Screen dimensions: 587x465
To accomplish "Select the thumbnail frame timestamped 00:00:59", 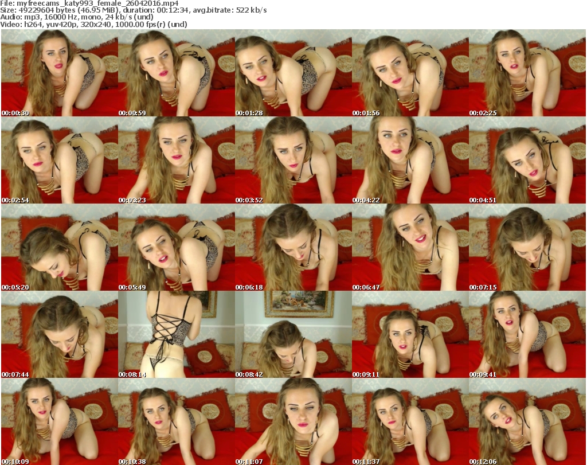I will (177, 73).
